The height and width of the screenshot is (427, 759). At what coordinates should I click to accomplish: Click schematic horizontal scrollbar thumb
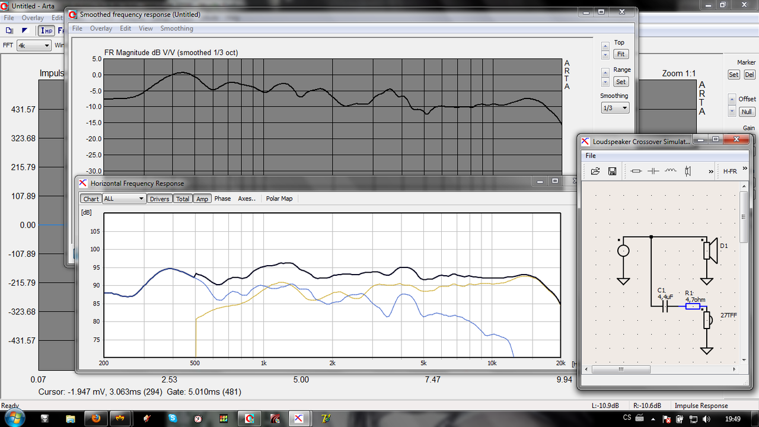621,369
